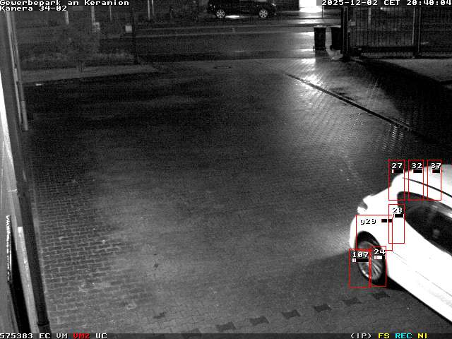452x339 pixels.
Task: Click detection box 107 on the wheel
Action: pos(359,269)
